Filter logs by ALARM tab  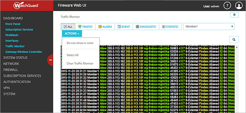point(105,26)
